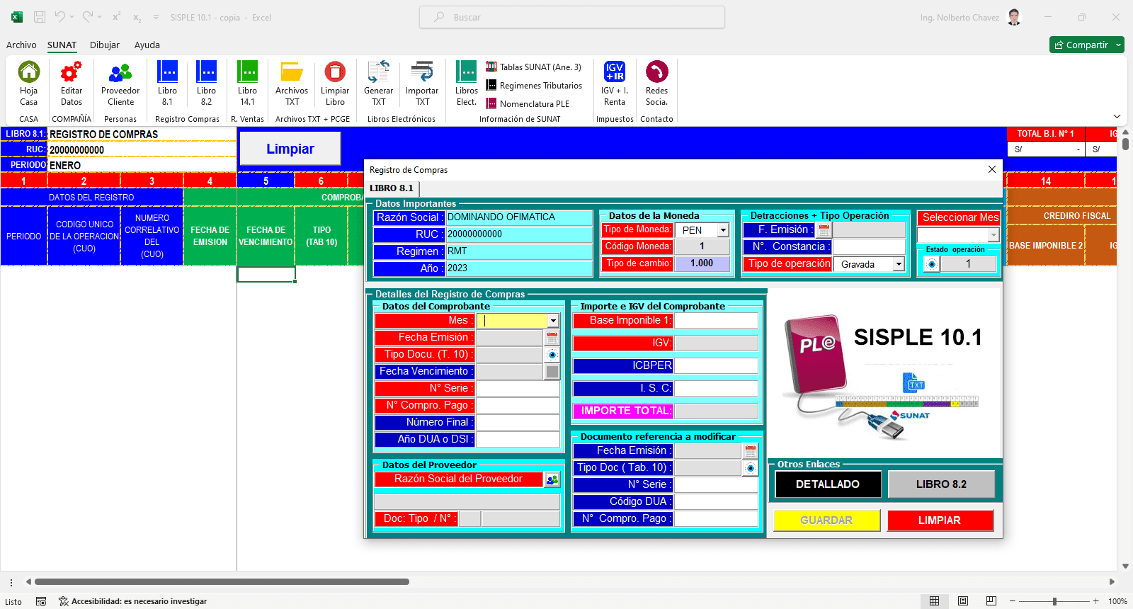This screenshot has width=1133, height=609.
Task: Toggle the Fecha Vencimiento gray box
Action: pyautogui.click(x=552, y=372)
